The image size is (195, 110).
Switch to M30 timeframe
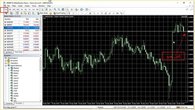tap(18, 9)
